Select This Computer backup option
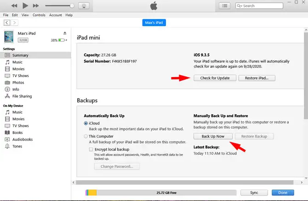 point(86,136)
